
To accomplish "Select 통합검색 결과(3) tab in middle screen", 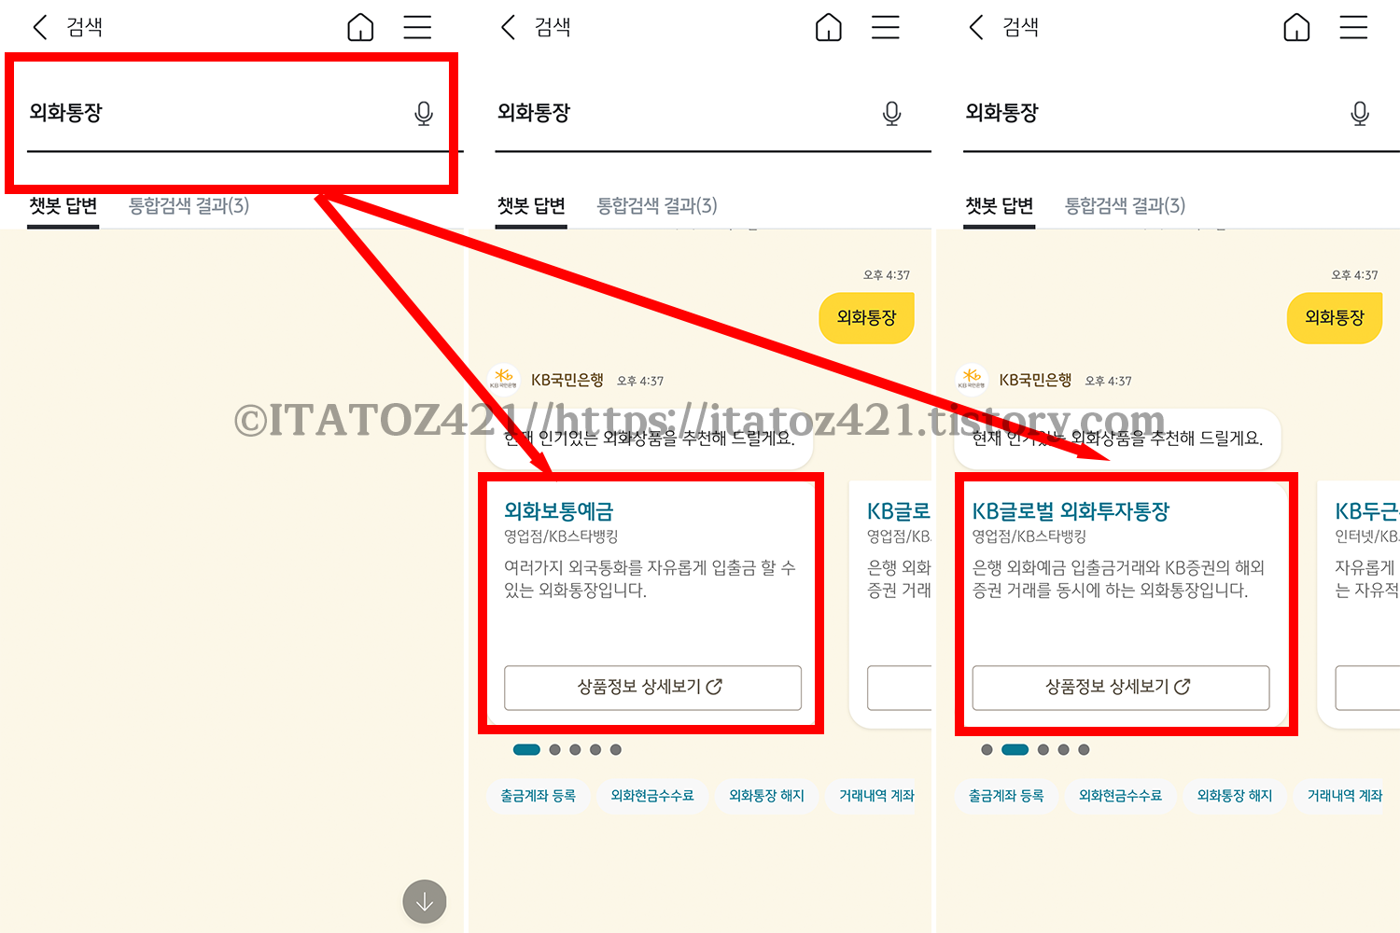I will (x=657, y=206).
